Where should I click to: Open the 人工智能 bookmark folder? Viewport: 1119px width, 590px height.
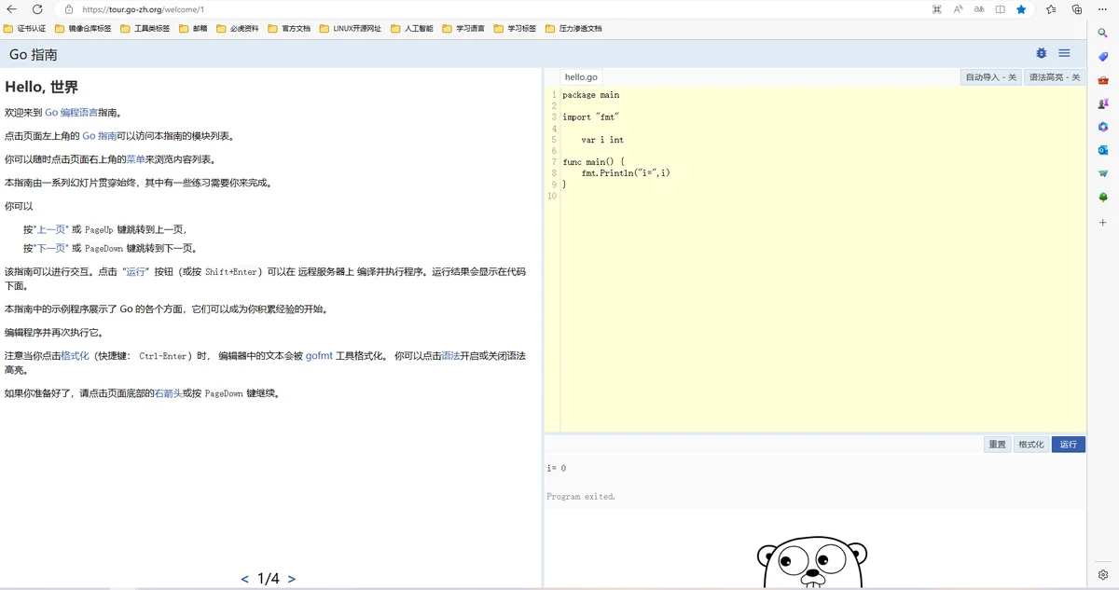[x=412, y=29]
